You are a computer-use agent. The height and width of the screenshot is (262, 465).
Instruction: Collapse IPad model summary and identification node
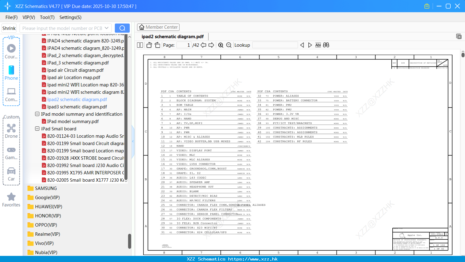click(37, 114)
